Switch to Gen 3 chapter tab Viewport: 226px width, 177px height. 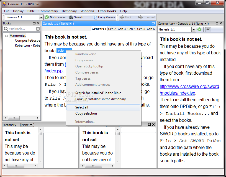click(122, 29)
